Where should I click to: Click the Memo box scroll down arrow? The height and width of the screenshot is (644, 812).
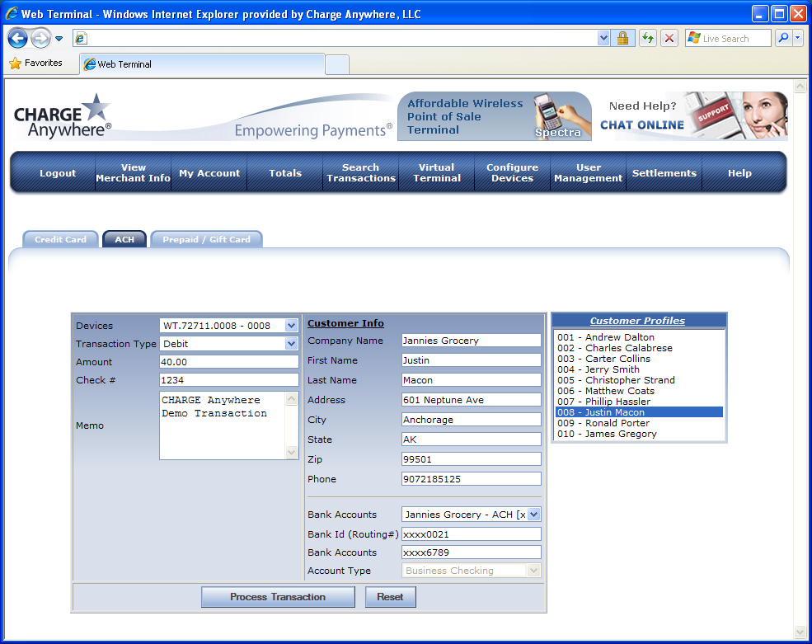(x=291, y=453)
